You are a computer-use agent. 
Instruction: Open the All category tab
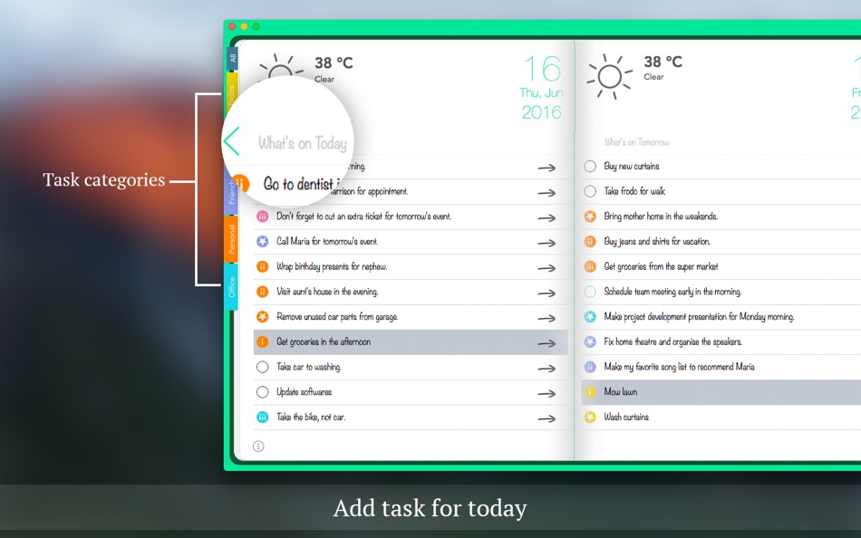coord(232,58)
